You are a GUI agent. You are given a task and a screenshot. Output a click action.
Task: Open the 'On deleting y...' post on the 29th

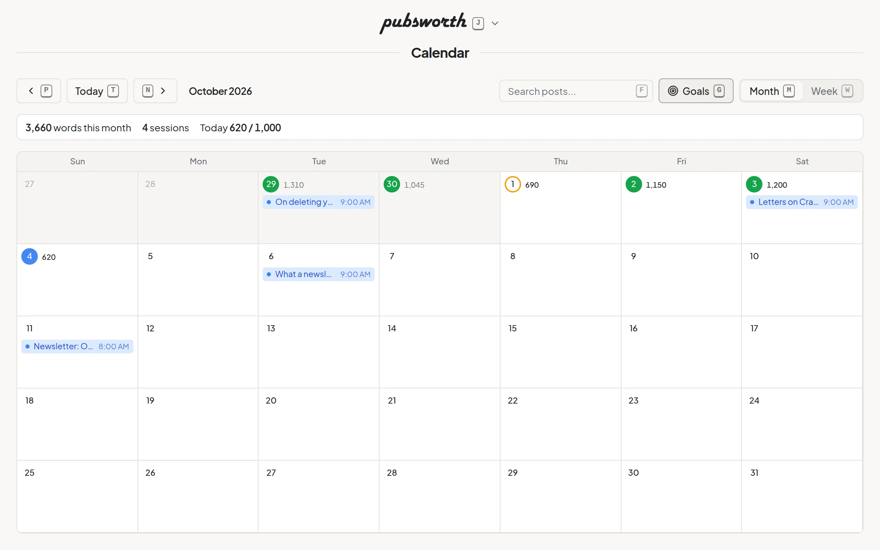[x=319, y=202]
